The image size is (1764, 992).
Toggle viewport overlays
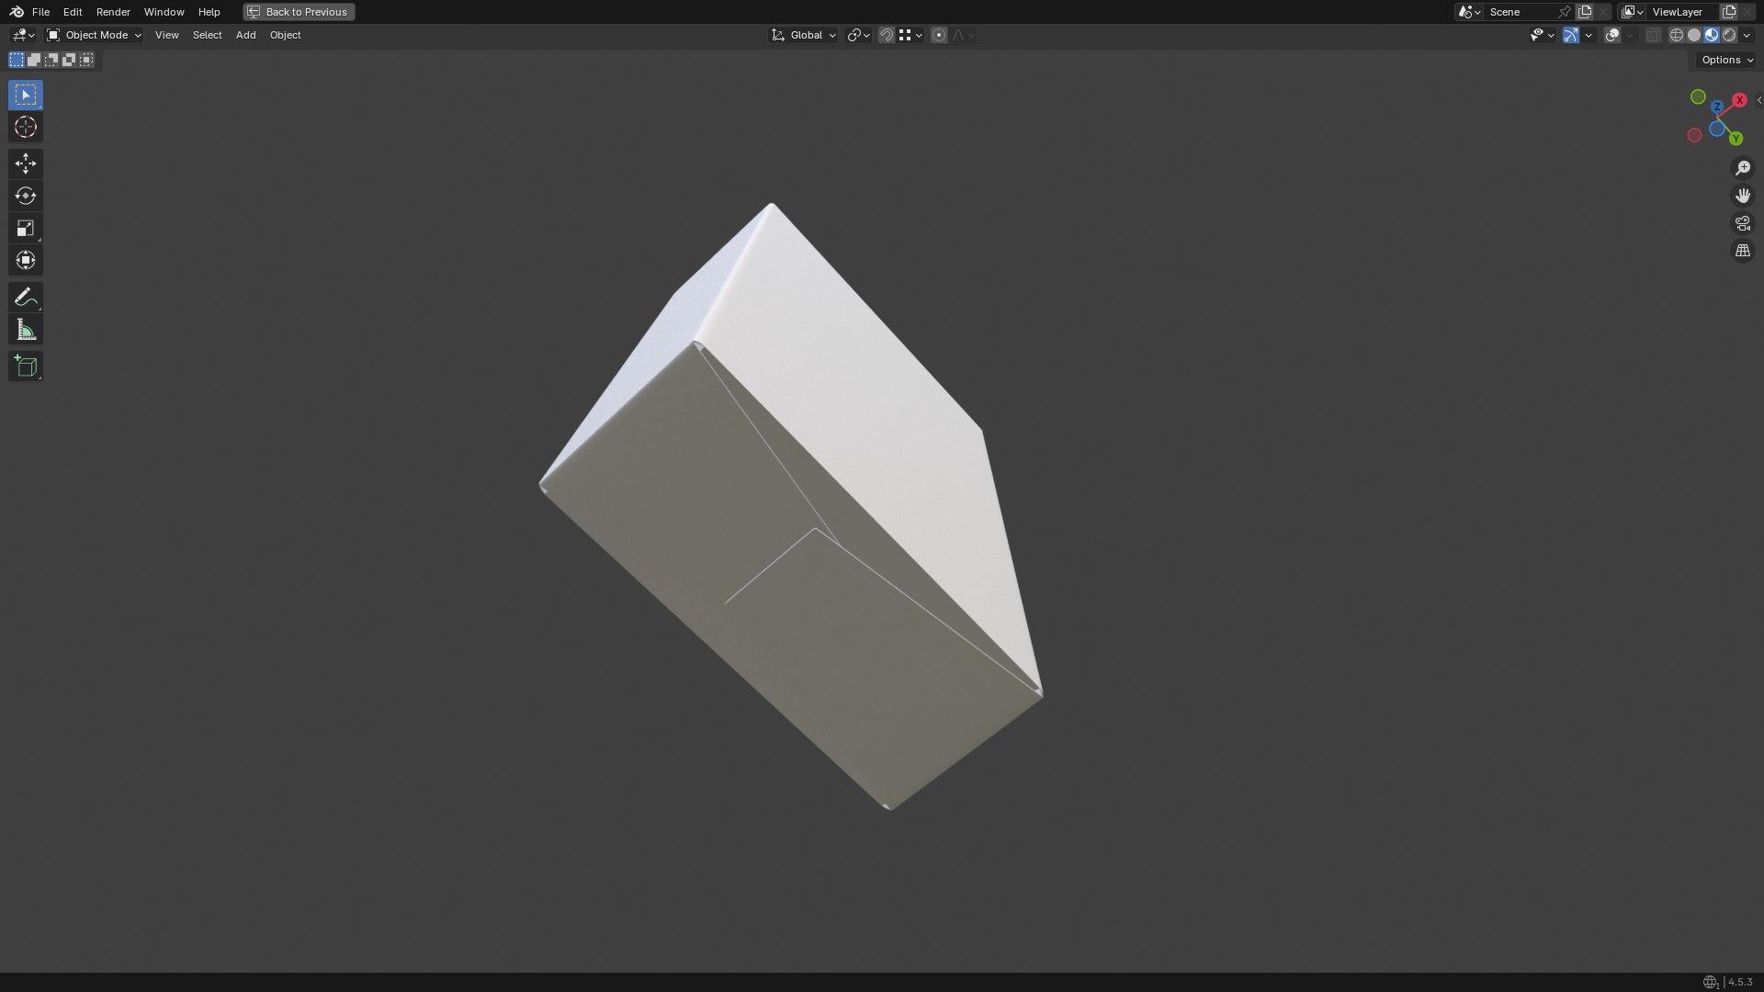(x=1612, y=35)
